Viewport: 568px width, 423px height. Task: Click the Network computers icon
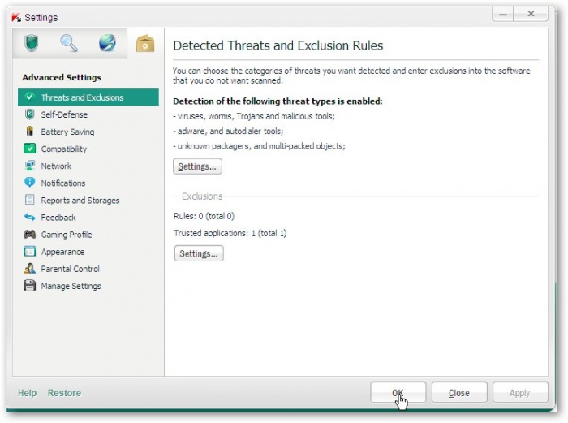point(30,166)
